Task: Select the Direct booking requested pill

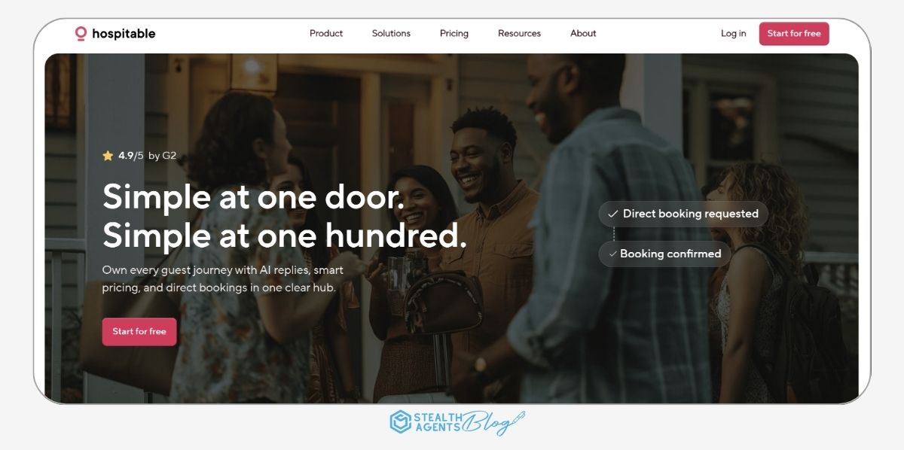Action: (683, 214)
